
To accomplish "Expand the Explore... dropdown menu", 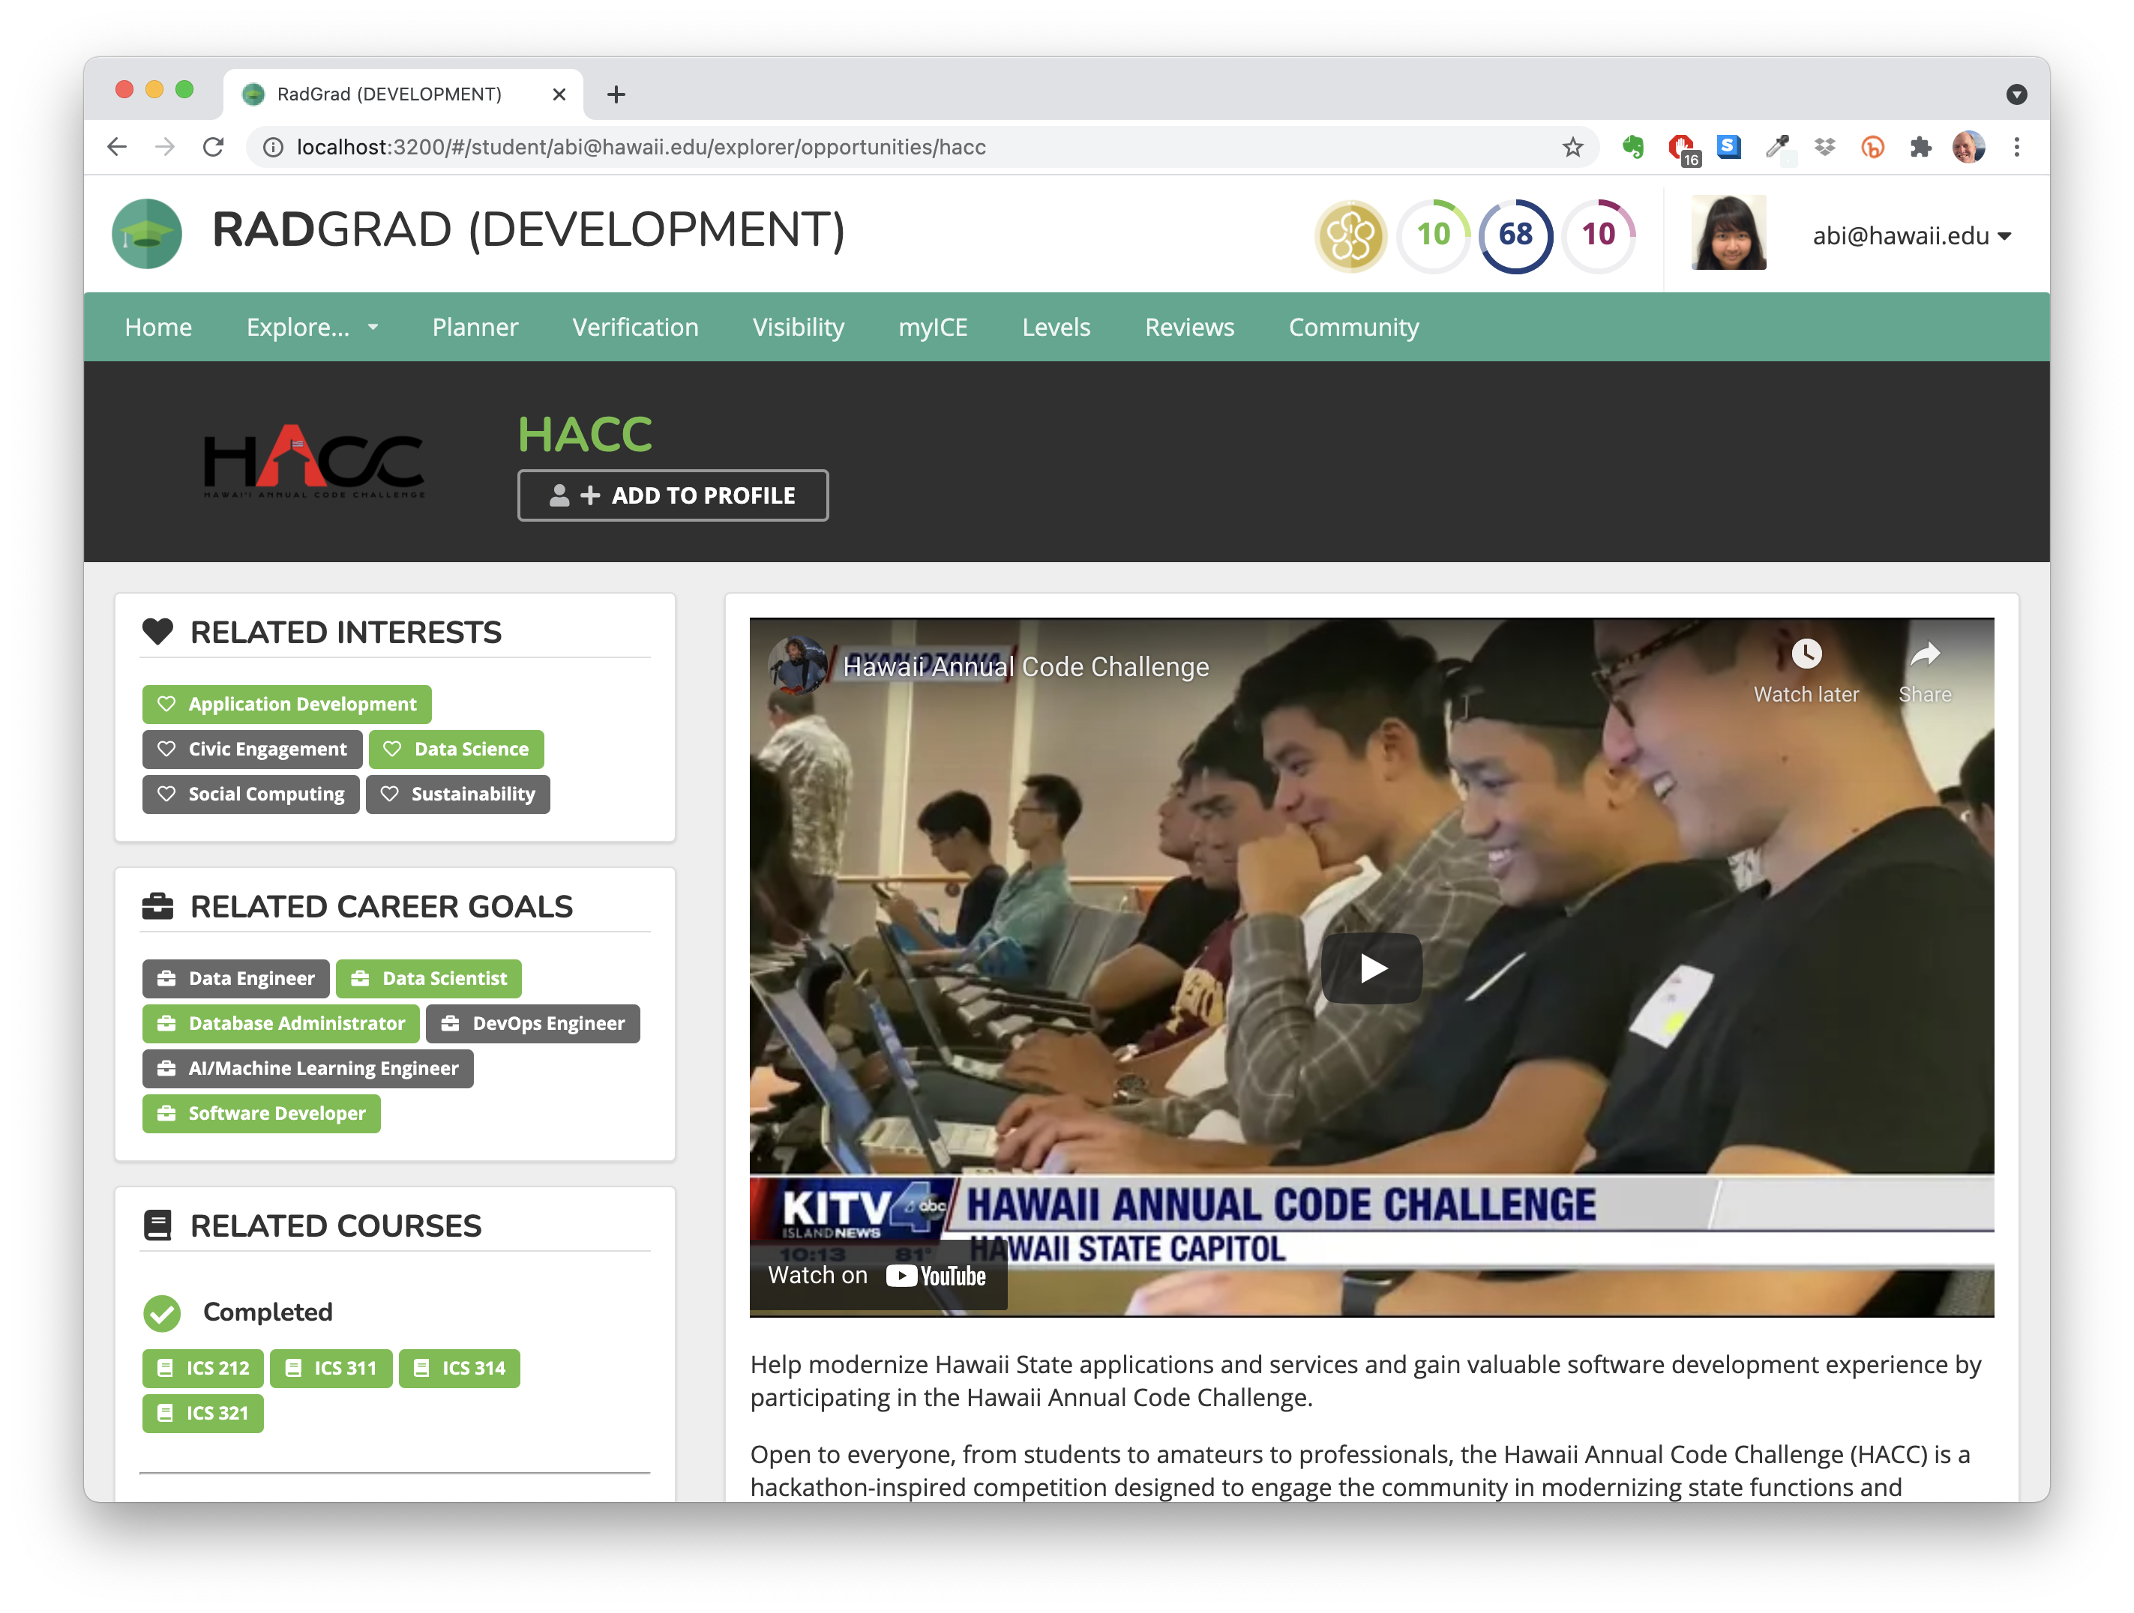I will click(x=313, y=327).
